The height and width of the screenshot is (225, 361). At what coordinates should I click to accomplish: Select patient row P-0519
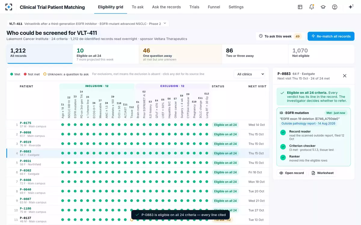click(138, 144)
